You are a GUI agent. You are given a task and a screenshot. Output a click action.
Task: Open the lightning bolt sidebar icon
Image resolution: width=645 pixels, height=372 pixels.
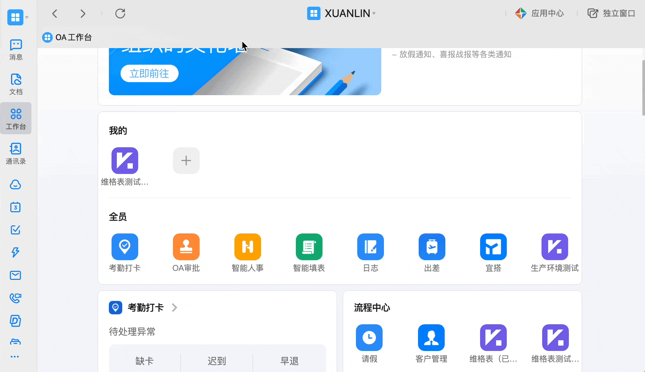[15, 252]
